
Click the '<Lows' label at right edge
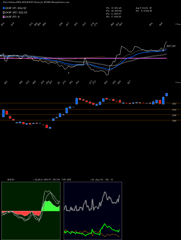click(x=178, y=82)
